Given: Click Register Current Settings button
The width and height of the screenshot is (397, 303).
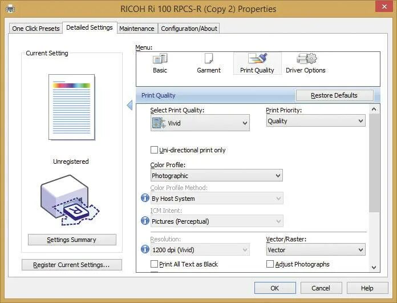Looking at the screenshot, I should (x=72, y=265).
